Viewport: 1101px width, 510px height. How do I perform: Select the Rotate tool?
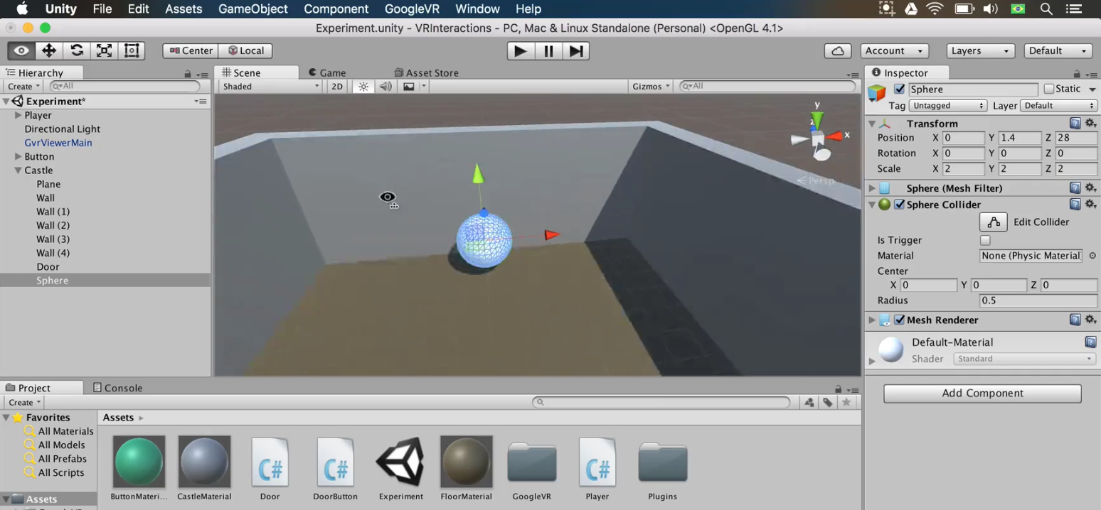(x=77, y=50)
